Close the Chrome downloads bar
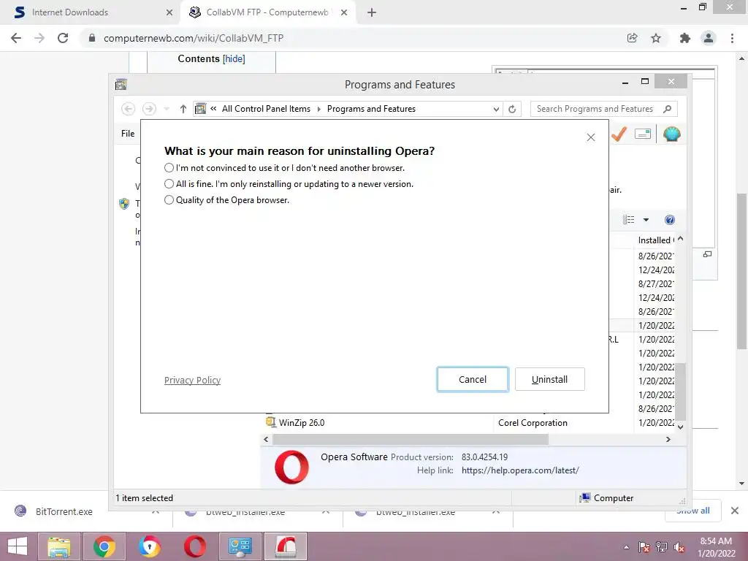748x561 pixels. (x=735, y=511)
